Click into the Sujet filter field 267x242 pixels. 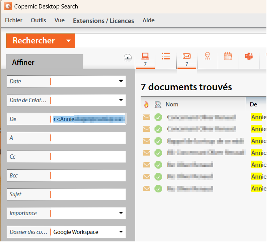(x=88, y=194)
